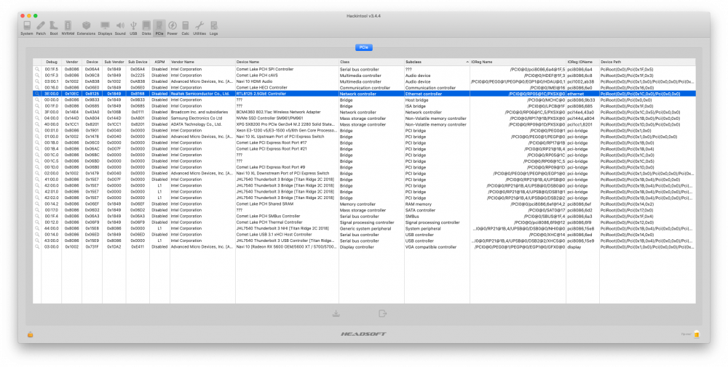Sort by IOReg IOName column header
Viewport: 728px width, 367px height.
pos(582,62)
